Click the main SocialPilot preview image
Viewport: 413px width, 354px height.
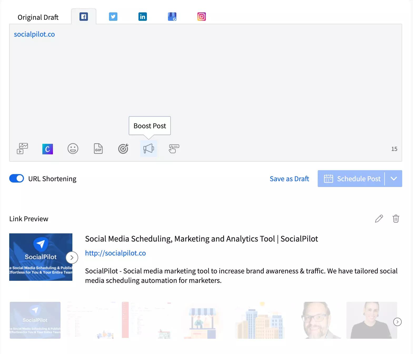41,257
